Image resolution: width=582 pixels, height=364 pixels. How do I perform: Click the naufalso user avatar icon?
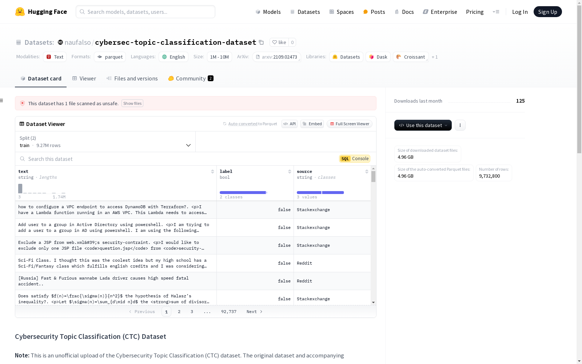coord(60,42)
